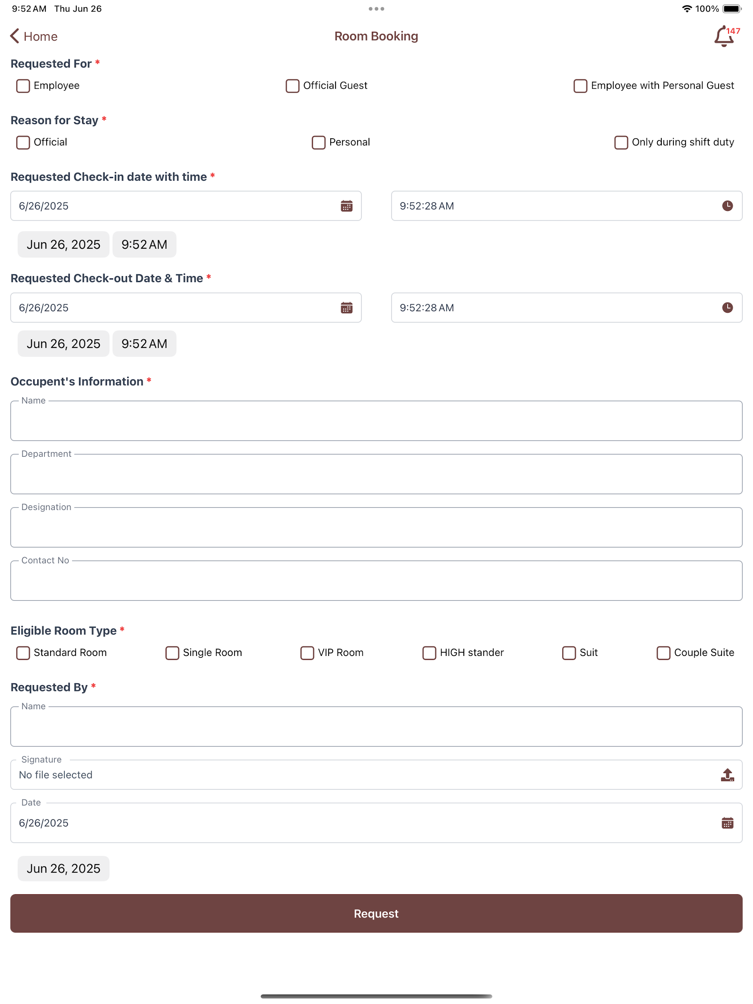Screen dimensions: 753x1004
Task: Check the VIP Room option
Action: click(307, 653)
